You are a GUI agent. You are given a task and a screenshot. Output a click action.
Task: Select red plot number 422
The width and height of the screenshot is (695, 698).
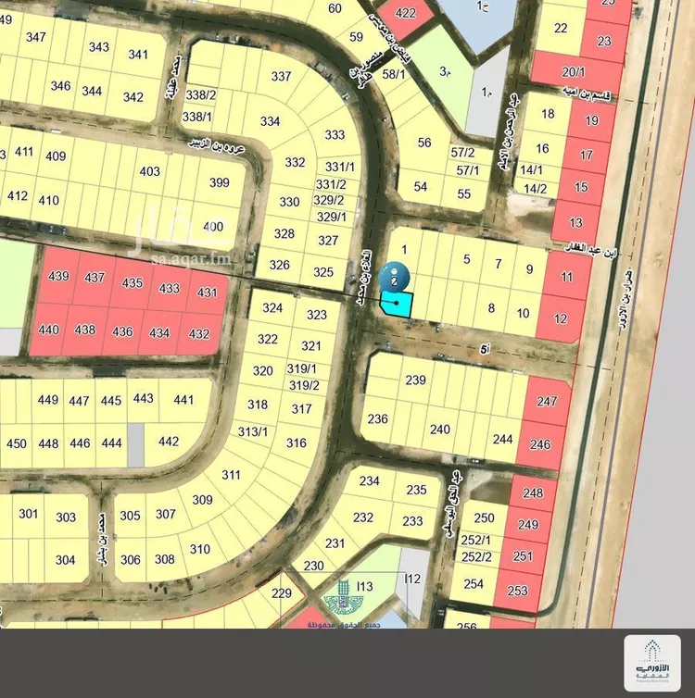click(x=405, y=13)
